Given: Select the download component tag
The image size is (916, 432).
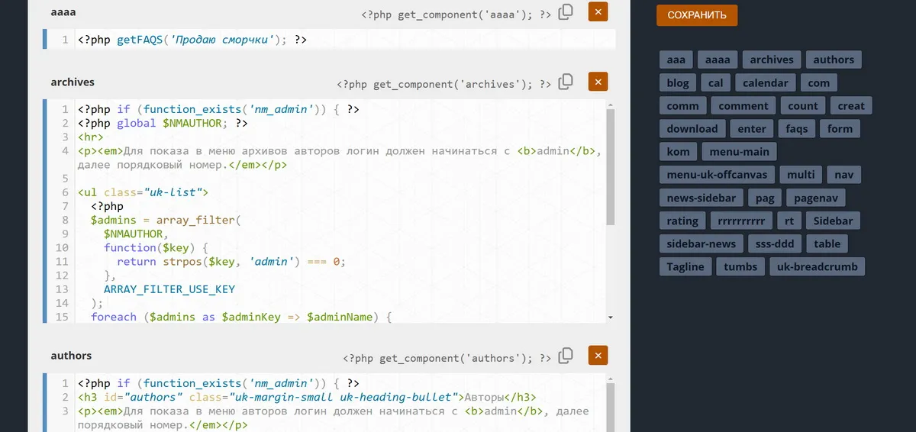Looking at the screenshot, I should 692,129.
